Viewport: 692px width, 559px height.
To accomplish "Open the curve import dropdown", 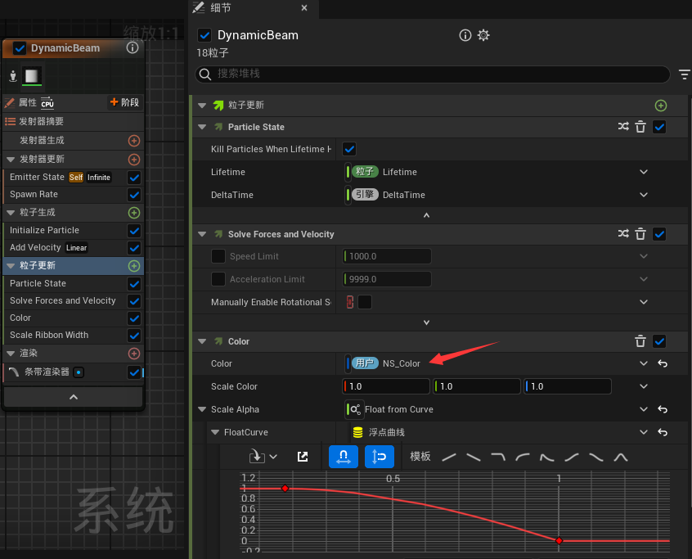I will click(263, 457).
